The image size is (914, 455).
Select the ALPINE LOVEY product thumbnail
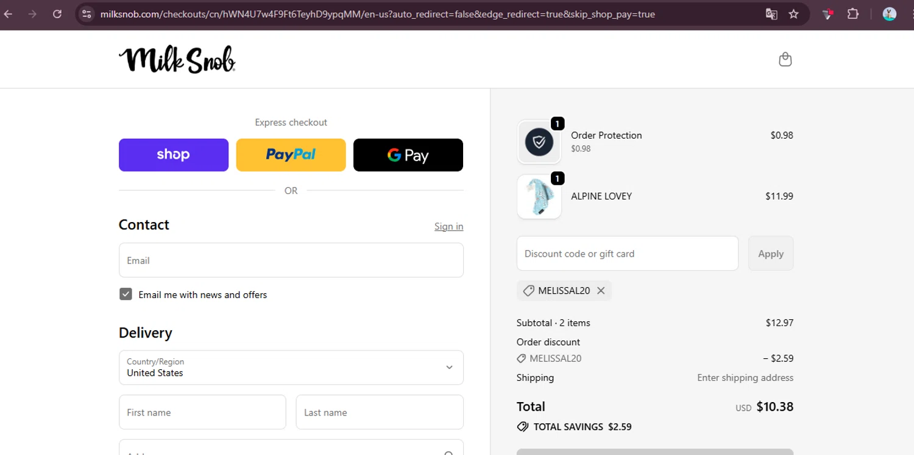point(539,197)
